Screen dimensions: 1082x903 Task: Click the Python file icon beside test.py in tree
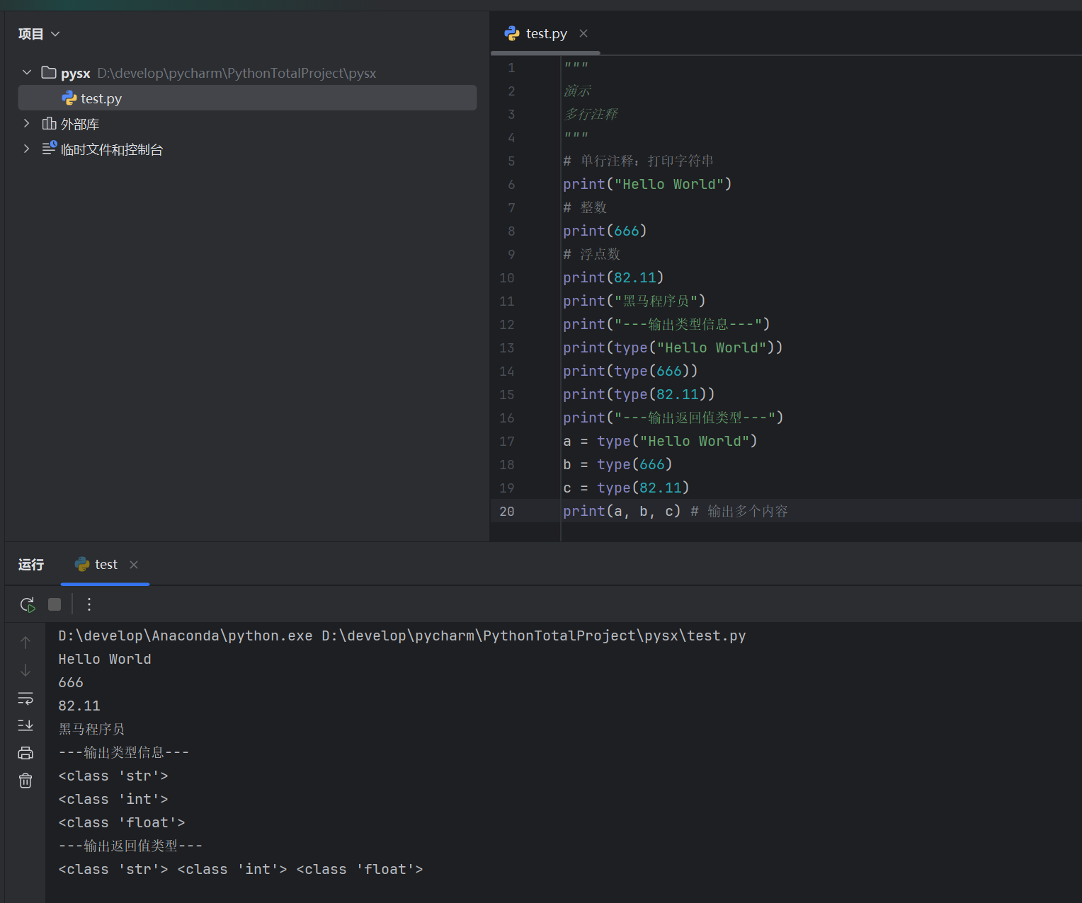69,98
